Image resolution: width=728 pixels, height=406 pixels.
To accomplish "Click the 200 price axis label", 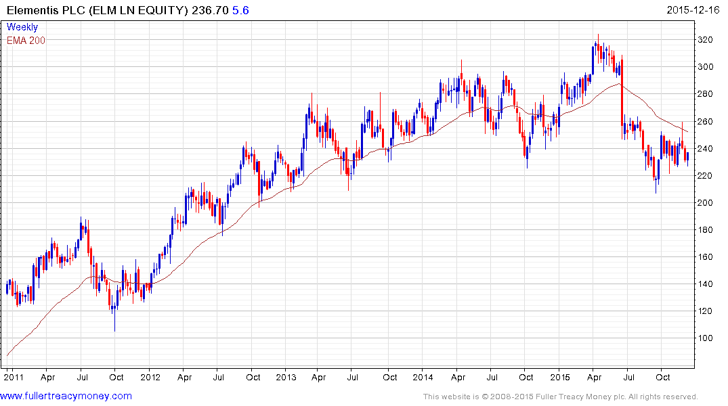I will [705, 203].
